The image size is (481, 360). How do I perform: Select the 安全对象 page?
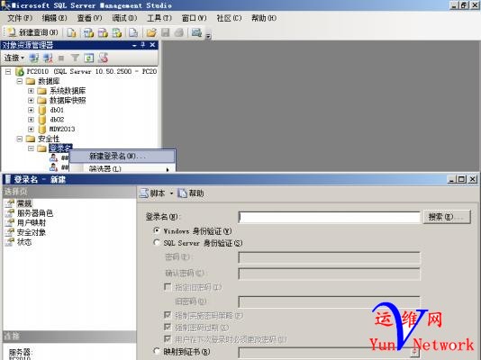pos(32,232)
